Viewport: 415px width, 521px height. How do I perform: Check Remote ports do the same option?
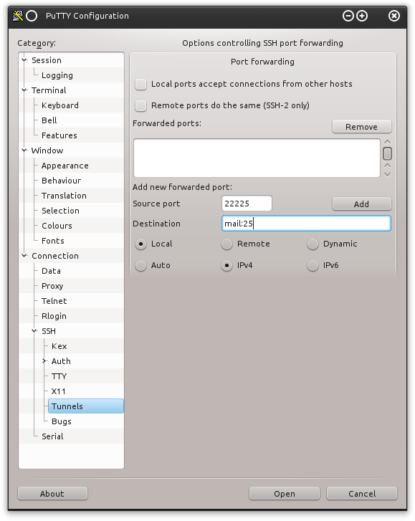click(x=141, y=105)
